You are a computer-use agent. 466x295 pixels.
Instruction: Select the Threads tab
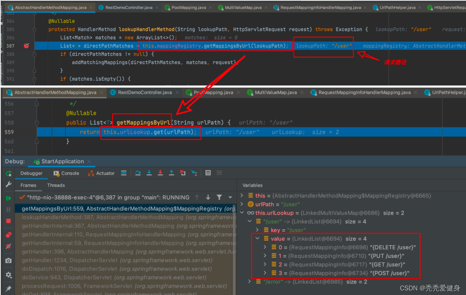56,185
